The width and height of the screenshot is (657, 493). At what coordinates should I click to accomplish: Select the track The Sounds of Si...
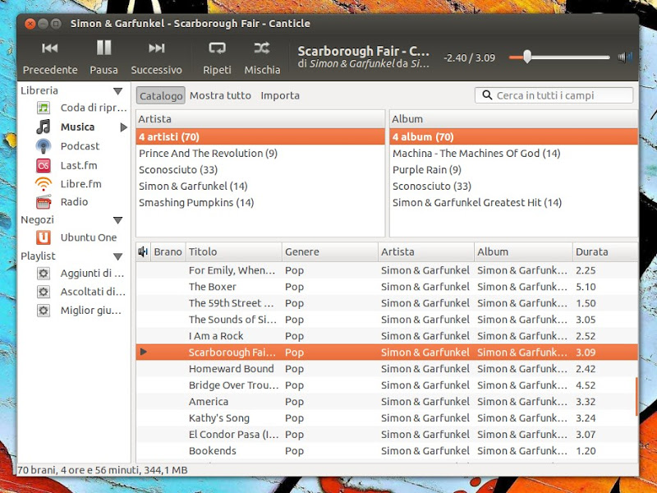[387, 320]
